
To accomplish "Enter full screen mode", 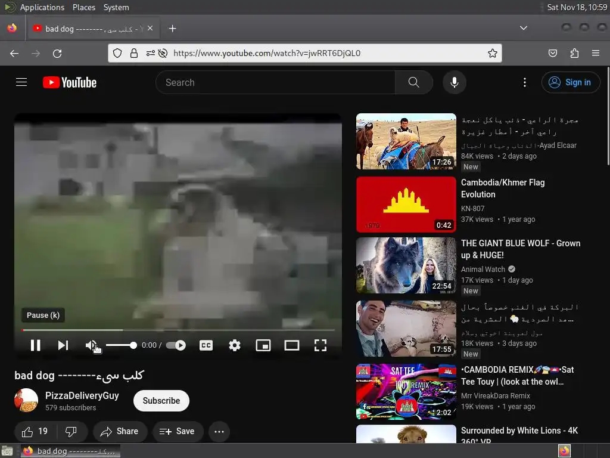I will pyautogui.click(x=320, y=345).
